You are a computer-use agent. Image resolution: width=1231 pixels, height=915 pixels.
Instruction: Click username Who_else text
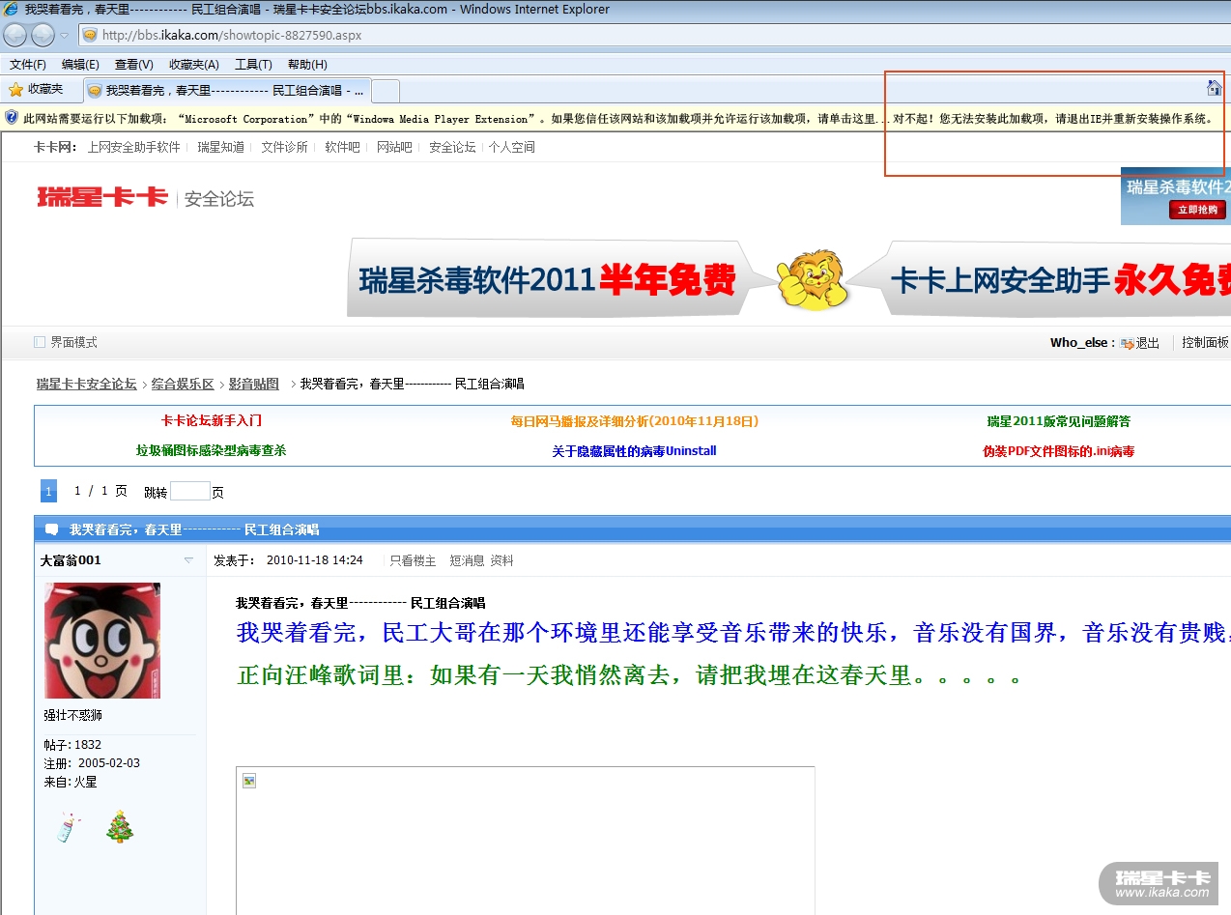1078,343
